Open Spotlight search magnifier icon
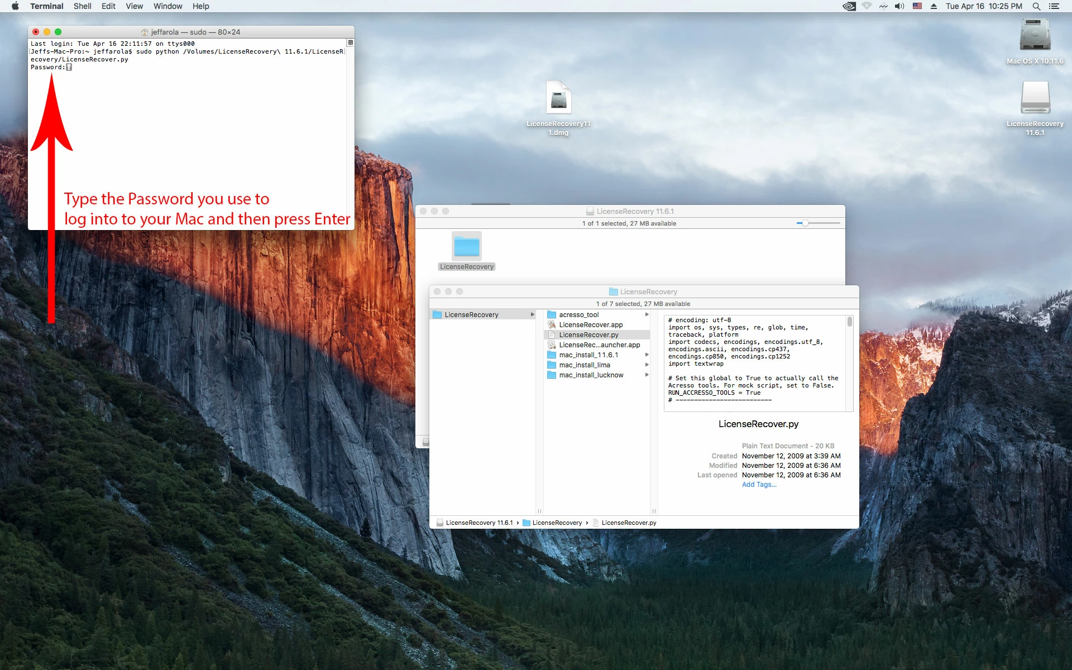 pyautogui.click(x=1036, y=6)
